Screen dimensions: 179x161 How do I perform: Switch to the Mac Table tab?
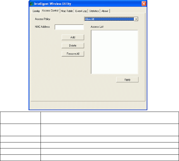[67, 11]
